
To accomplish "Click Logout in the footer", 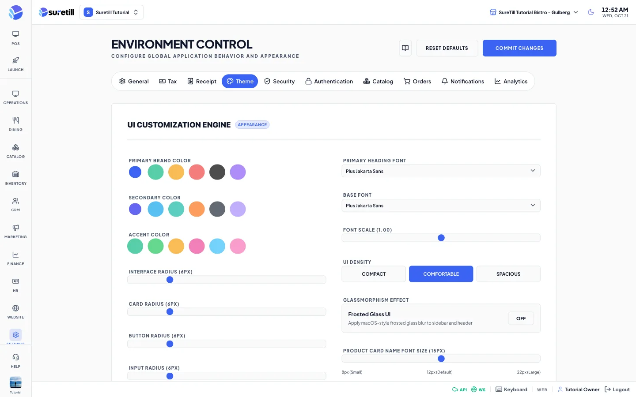I will [617, 390].
